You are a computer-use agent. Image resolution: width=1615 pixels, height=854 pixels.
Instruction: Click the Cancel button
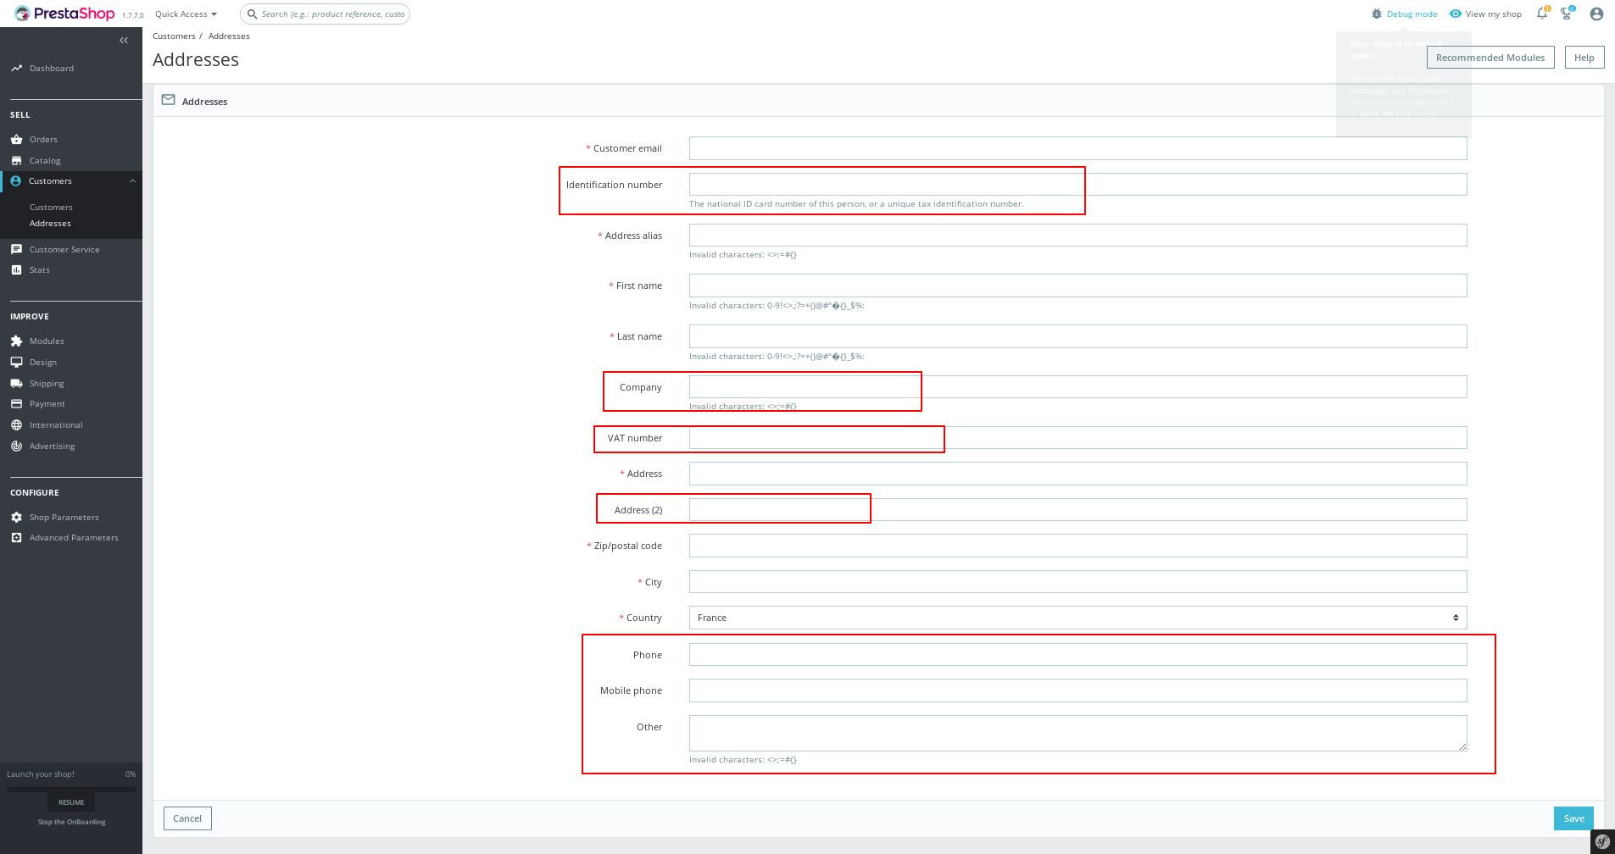tap(187, 818)
